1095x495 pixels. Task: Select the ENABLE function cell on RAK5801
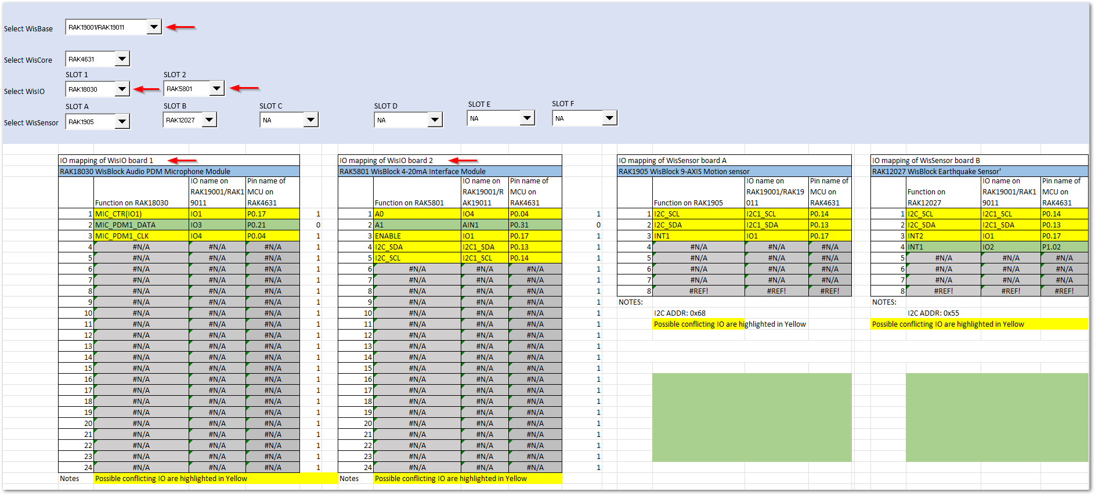pos(417,236)
